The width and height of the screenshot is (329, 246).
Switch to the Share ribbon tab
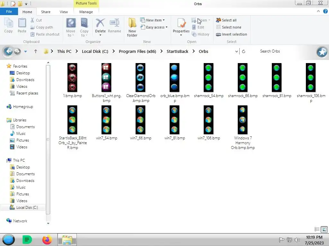46,12
